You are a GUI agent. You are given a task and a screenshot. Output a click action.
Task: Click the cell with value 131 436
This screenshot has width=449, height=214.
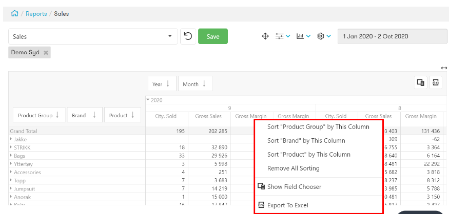coord(421,131)
